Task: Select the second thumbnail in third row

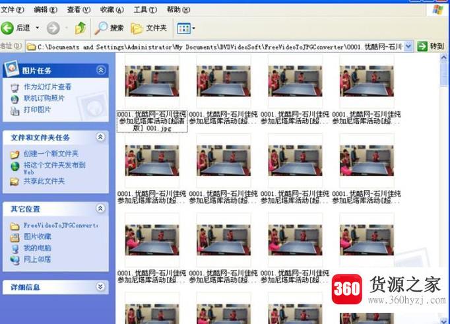Action: 224,240
